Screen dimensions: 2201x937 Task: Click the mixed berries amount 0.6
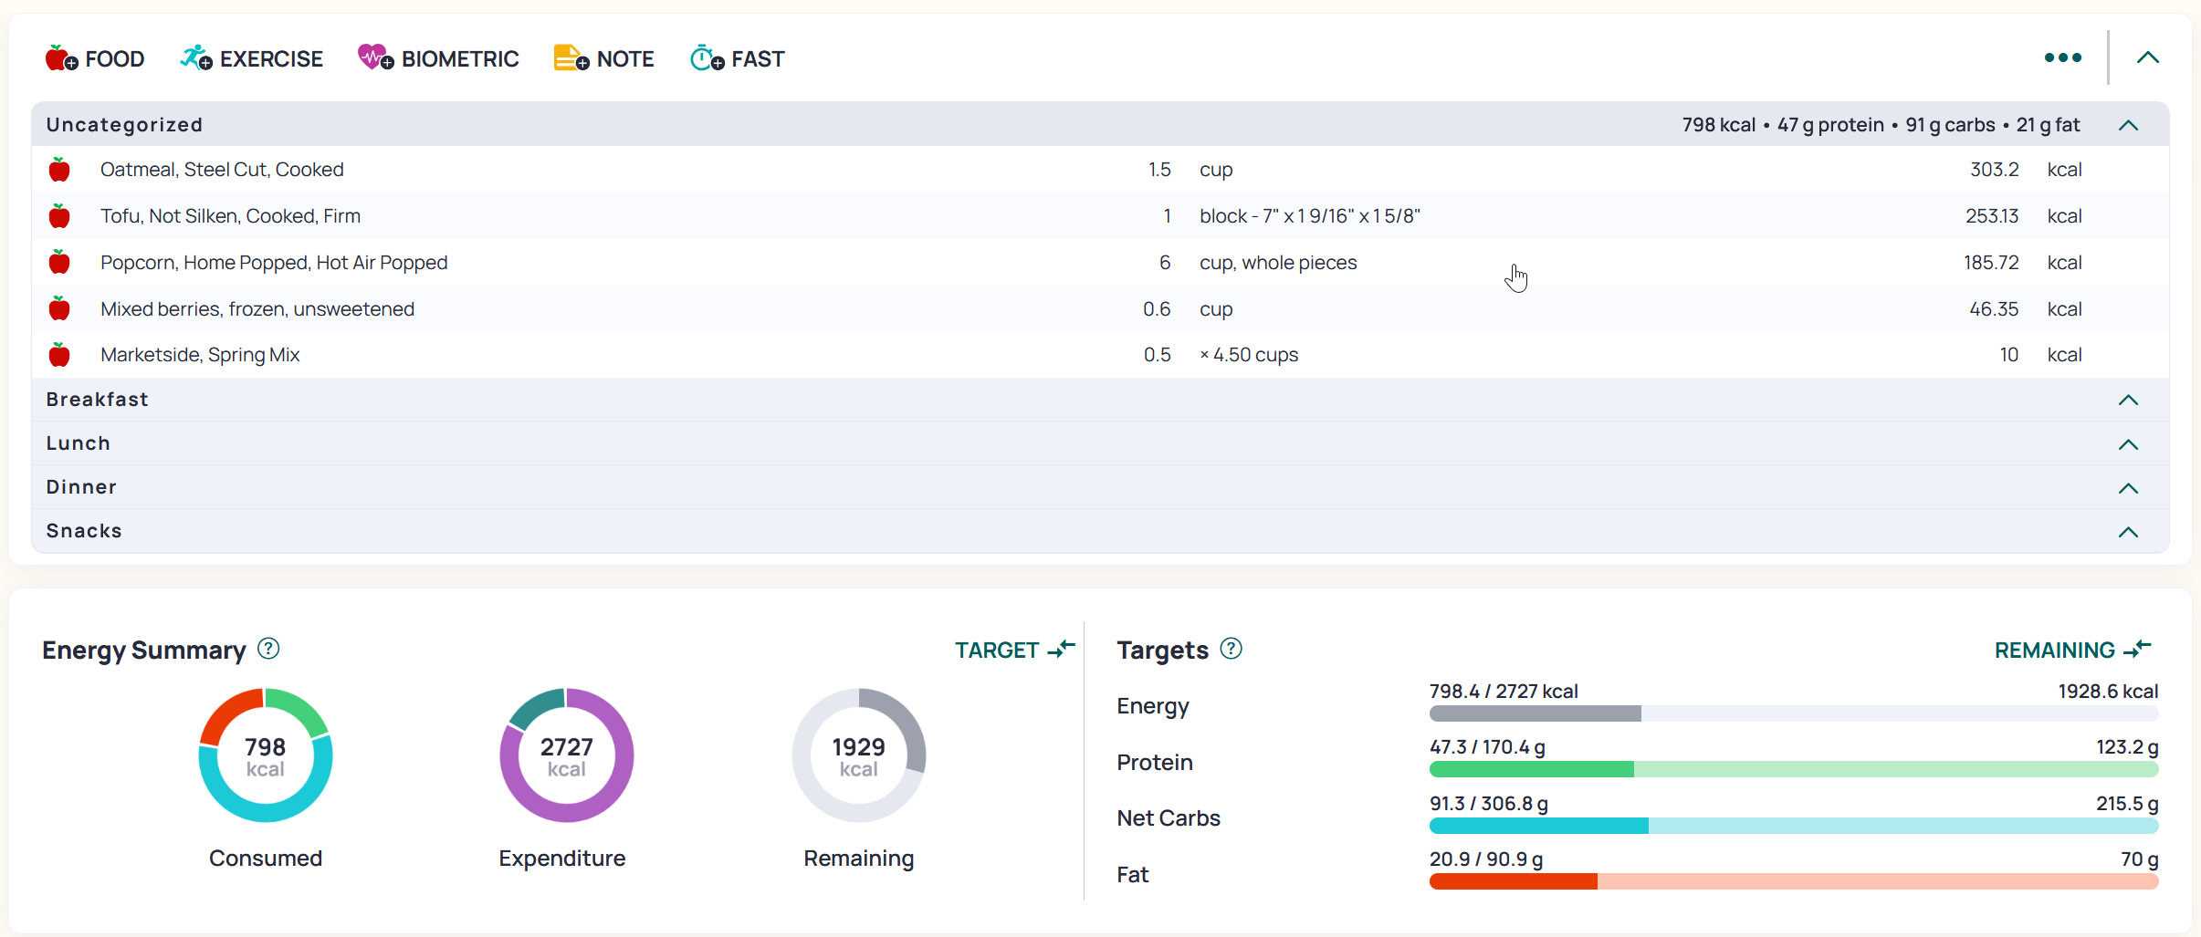[x=1157, y=309]
